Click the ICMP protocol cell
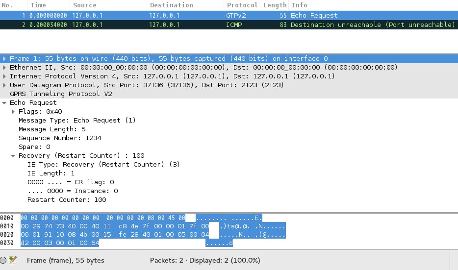This screenshot has height=270, width=458. 234,25
